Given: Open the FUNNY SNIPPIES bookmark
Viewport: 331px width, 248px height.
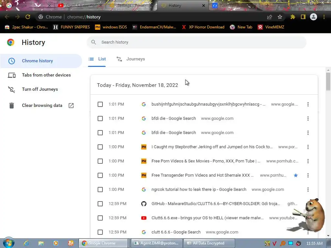Looking at the screenshot, I should [71, 27].
